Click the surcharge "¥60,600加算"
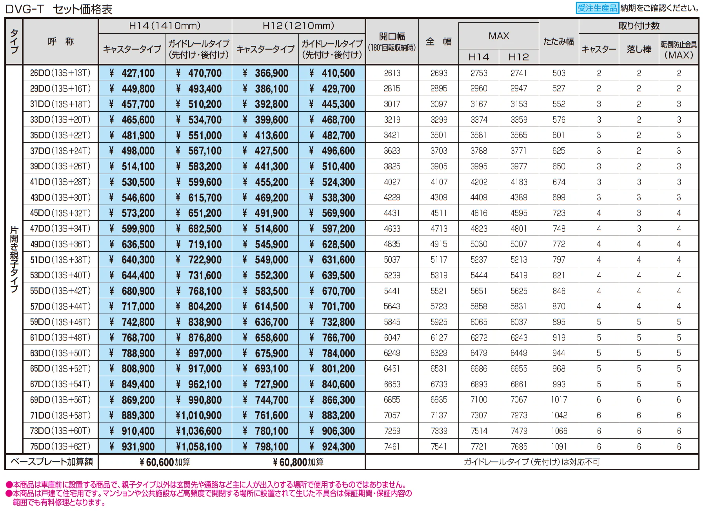This screenshot has width=705, height=517. 165,462
